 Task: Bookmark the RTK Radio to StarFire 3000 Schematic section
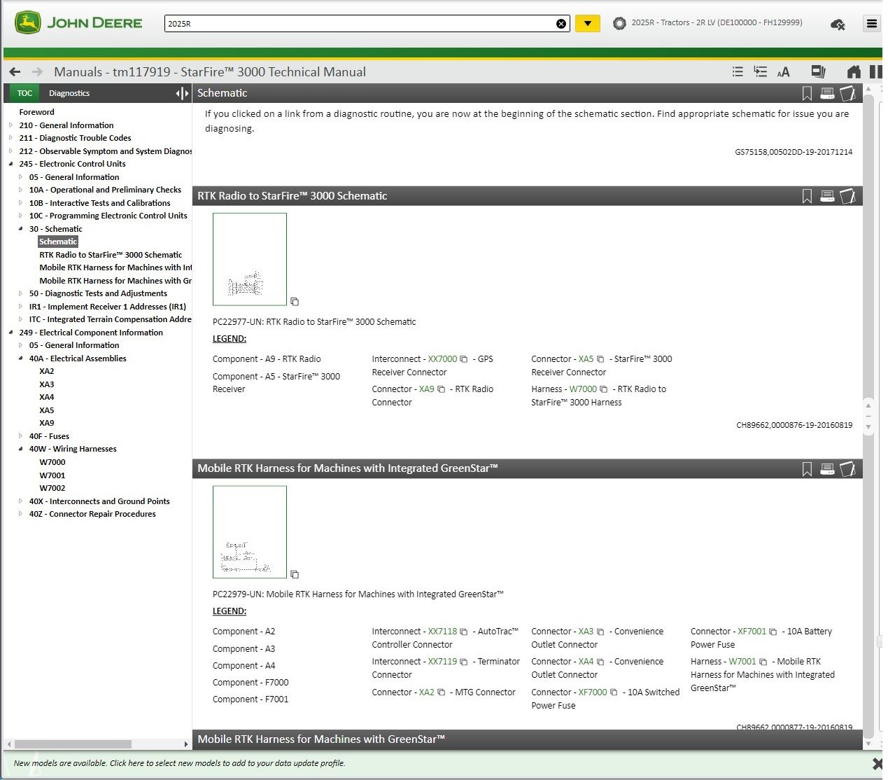(807, 197)
